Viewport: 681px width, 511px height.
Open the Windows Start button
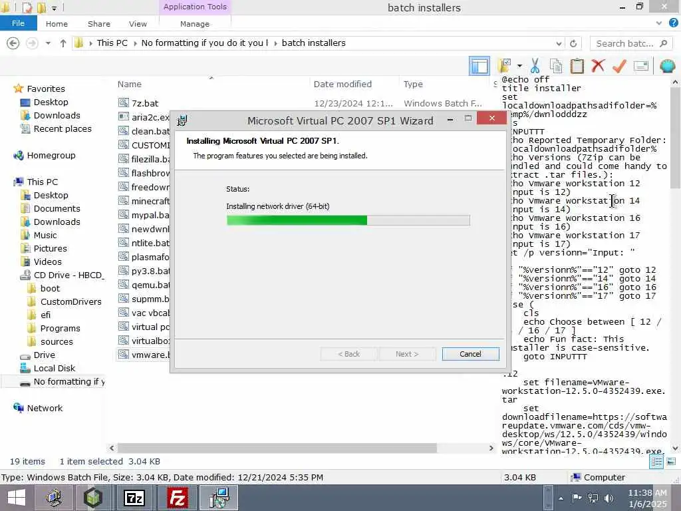tap(17, 498)
